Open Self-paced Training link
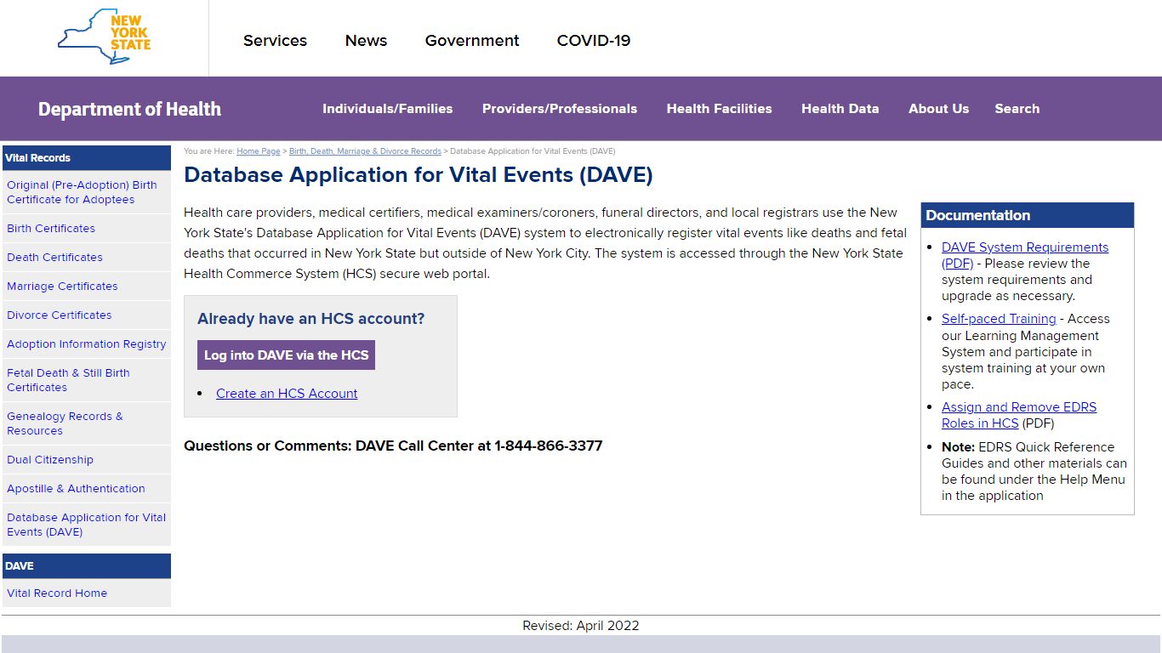 999,319
